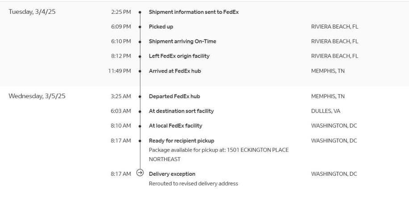Click Shipment information sent to FedEx entry
Image resolution: width=409 pixels, height=199 pixels.
click(x=193, y=12)
